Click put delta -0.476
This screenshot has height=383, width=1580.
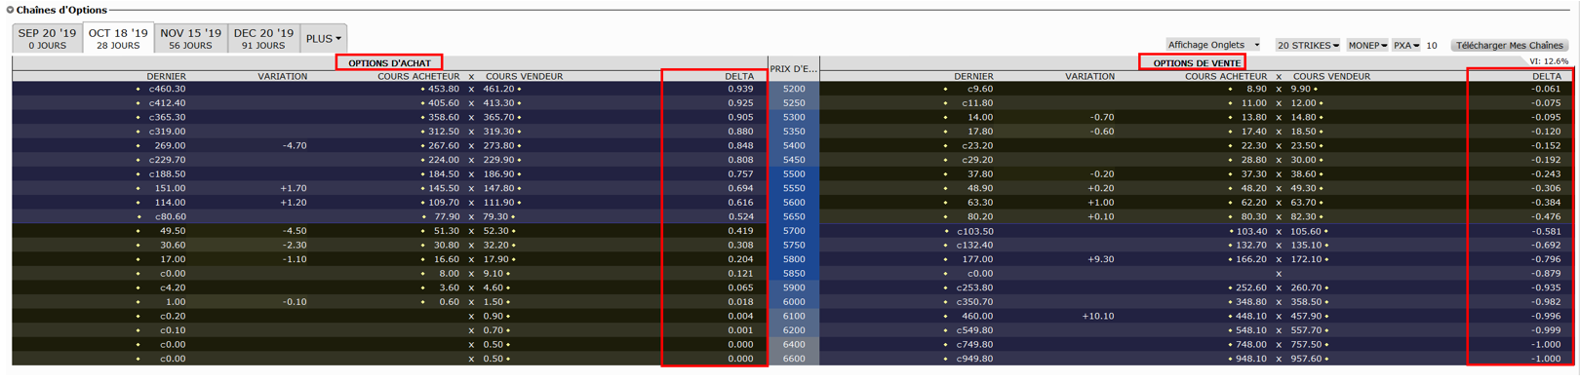click(x=1546, y=216)
